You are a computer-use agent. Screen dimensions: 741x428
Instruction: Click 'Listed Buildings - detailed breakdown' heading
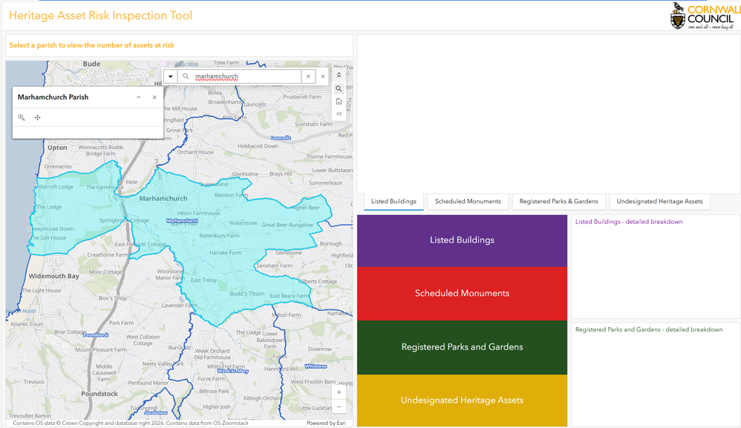click(629, 222)
